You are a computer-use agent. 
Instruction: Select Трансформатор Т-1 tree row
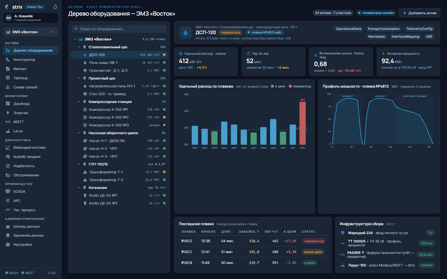coord(119,172)
